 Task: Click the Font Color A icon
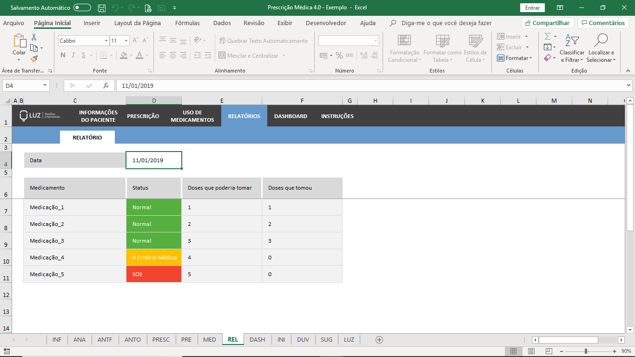click(139, 55)
